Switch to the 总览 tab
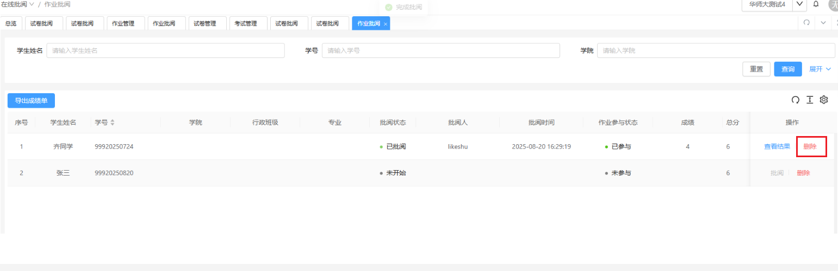The image size is (838, 271). tap(11, 23)
